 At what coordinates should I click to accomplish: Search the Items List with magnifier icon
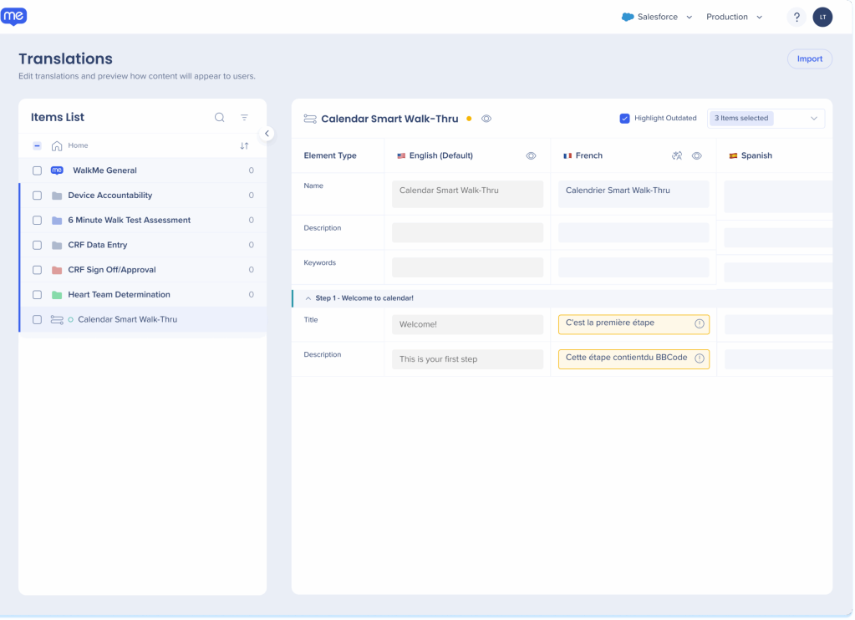[x=220, y=118]
